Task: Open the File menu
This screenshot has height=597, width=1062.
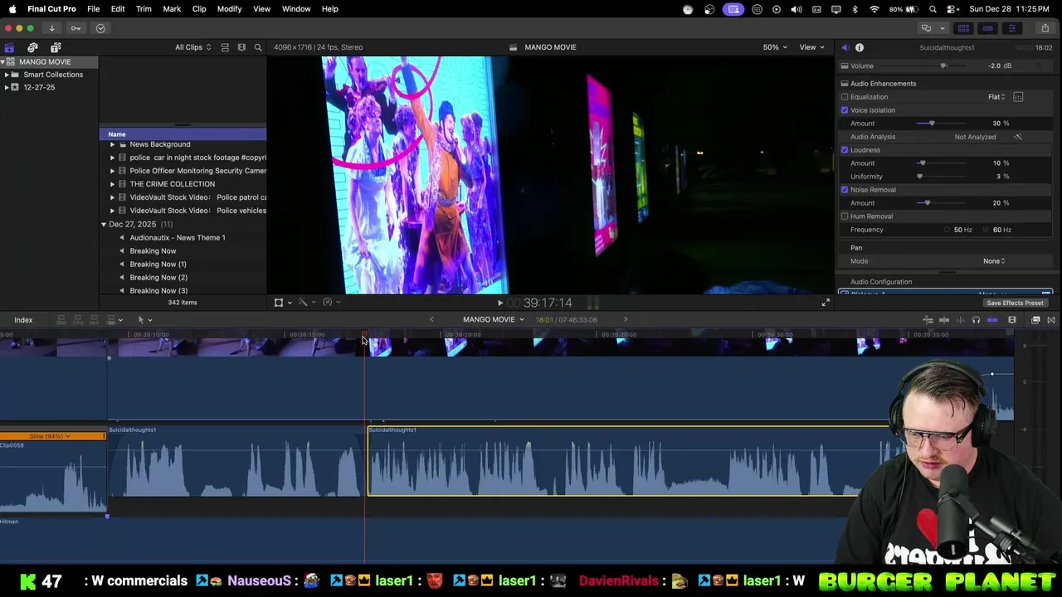Action: [94, 9]
